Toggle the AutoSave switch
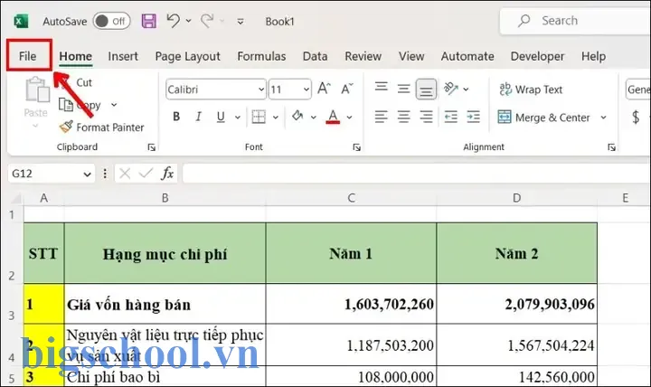The width and height of the screenshot is (651, 387). pyautogui.click(x=112, y=21)
